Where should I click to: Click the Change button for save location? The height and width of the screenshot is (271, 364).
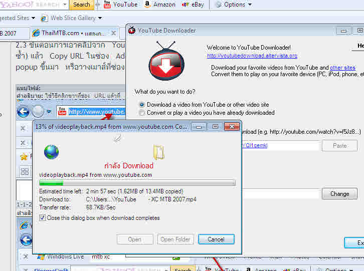pos(339,194)
